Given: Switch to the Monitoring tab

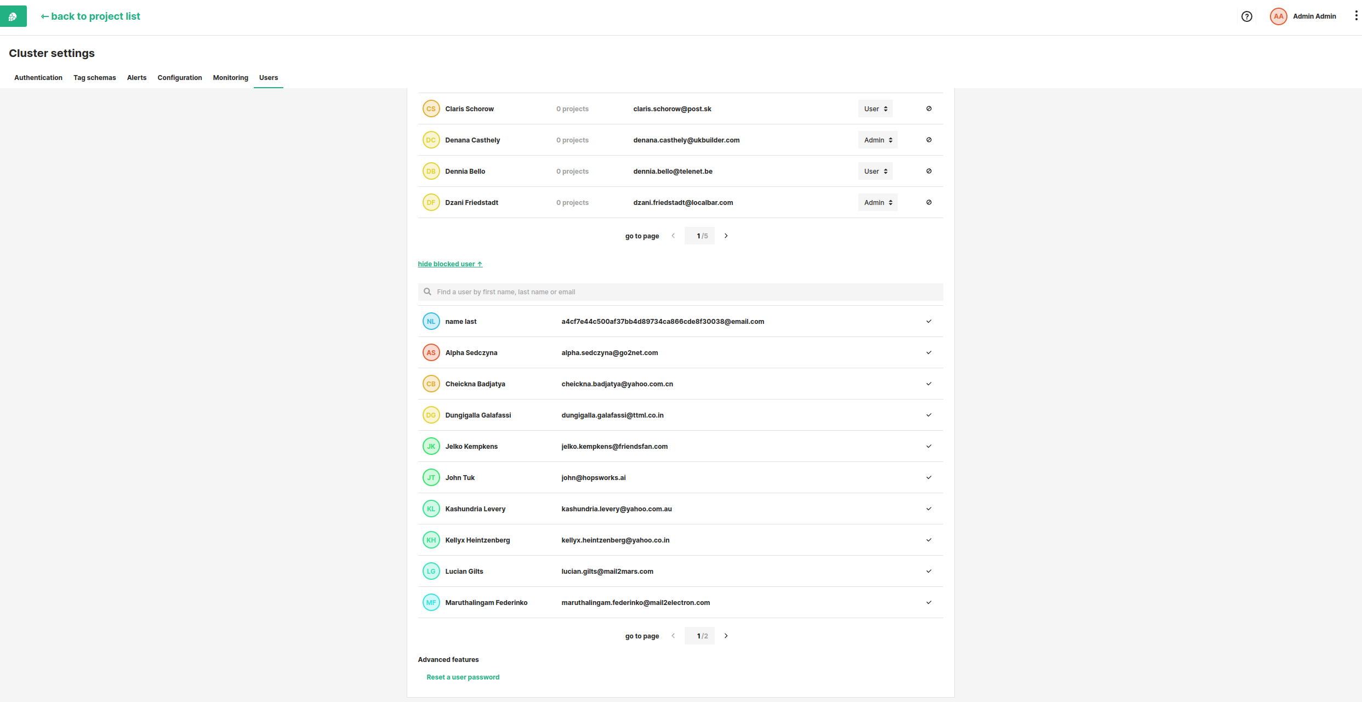Looking at the screenshot, I should click(x=230, y=78).
